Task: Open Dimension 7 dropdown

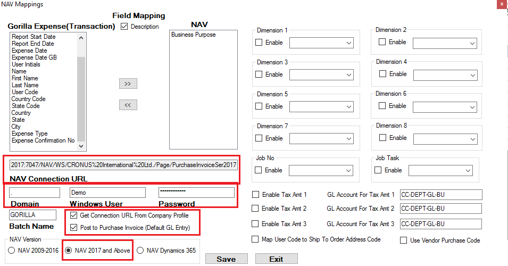Action: [321, 139]
